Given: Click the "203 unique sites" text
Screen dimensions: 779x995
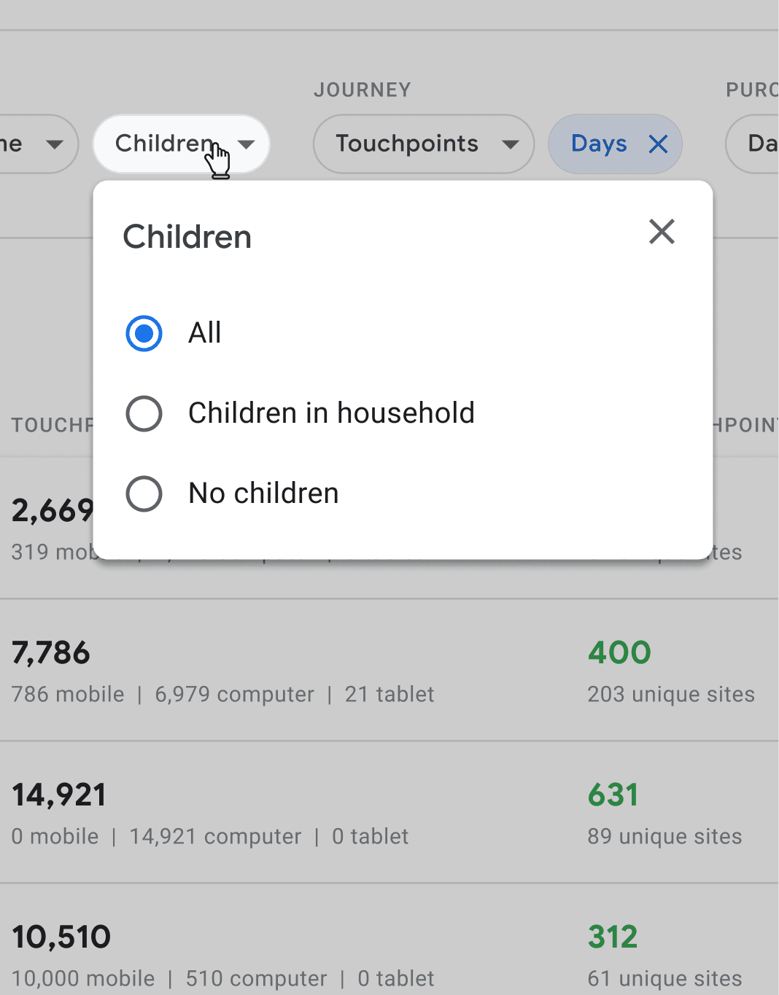Looking at the screenshot, I should pyautogui.click(x=671, y=695).
